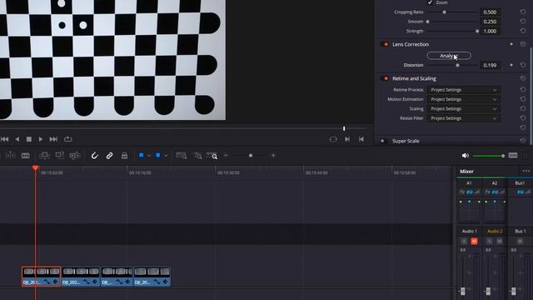Image resolution: width=533 pixels, height=300 pixels.
Task: Click the timeline zoom out minus
Action: tap(226, 156)
